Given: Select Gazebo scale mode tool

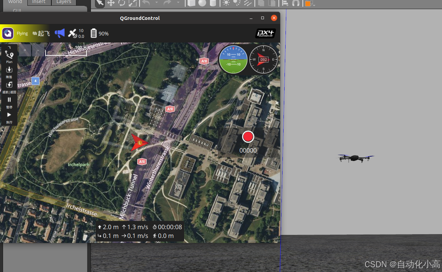Looking at the screenshot, I should pos(132,3).
